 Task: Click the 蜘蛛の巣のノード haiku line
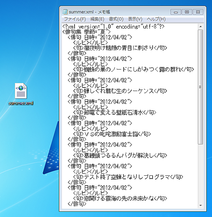pyautogui.click(x=134, y=70)
